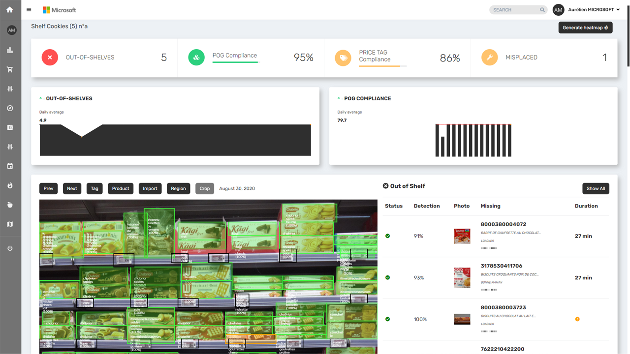The width and height of the screenshot is (630, 354).
Task: Click the Status column header
Action: pos(394,206)
